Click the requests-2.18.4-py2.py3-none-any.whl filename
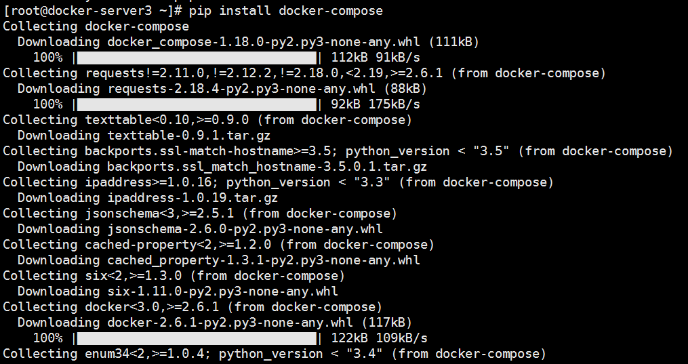Screen dimensions: 688x364 241,89
